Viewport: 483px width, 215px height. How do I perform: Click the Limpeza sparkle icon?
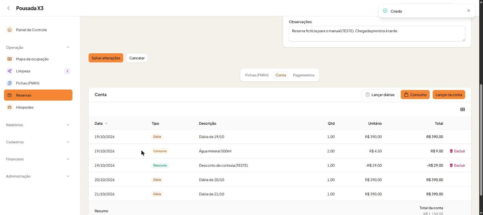pos(10,71)
